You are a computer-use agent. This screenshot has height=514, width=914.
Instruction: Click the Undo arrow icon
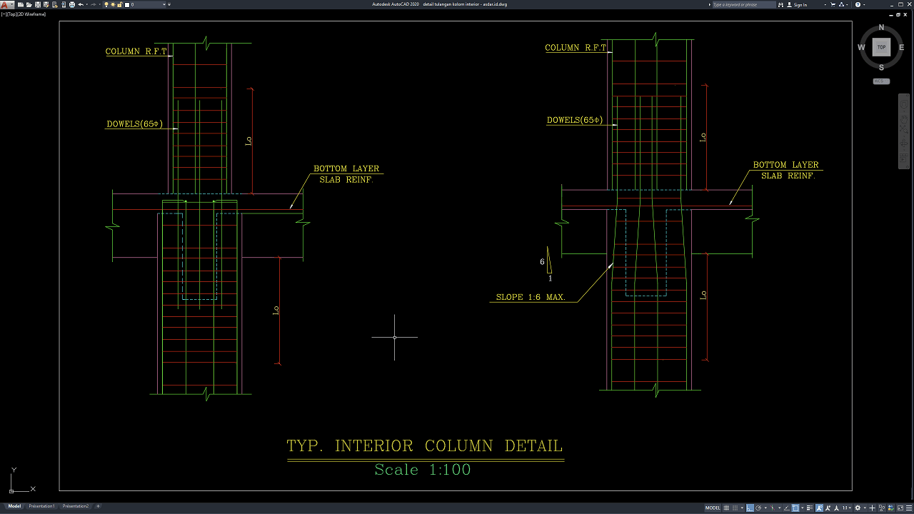(81, 4)
